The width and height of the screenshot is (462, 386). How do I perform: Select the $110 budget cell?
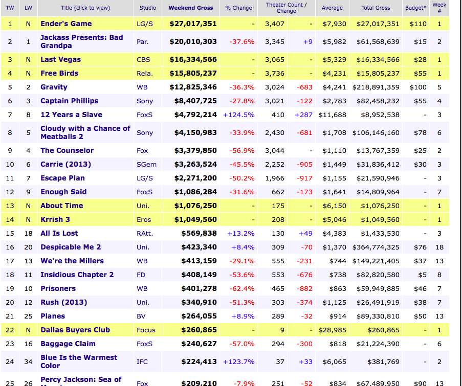(418, 24)
